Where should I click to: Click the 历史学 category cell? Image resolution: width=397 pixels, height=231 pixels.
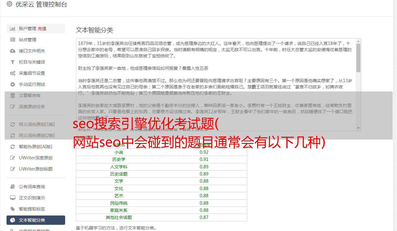(x=119, y=159)
